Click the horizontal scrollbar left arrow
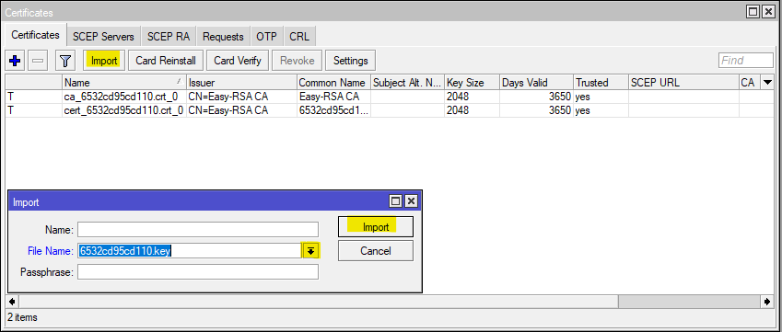The height and width of the screenshot is (332, 782). click(11, 302)
